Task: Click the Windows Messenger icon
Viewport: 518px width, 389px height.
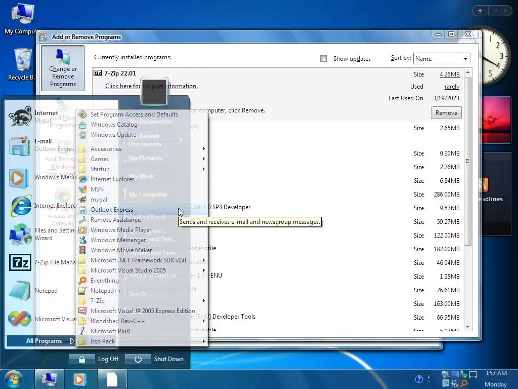Action: 82,240
